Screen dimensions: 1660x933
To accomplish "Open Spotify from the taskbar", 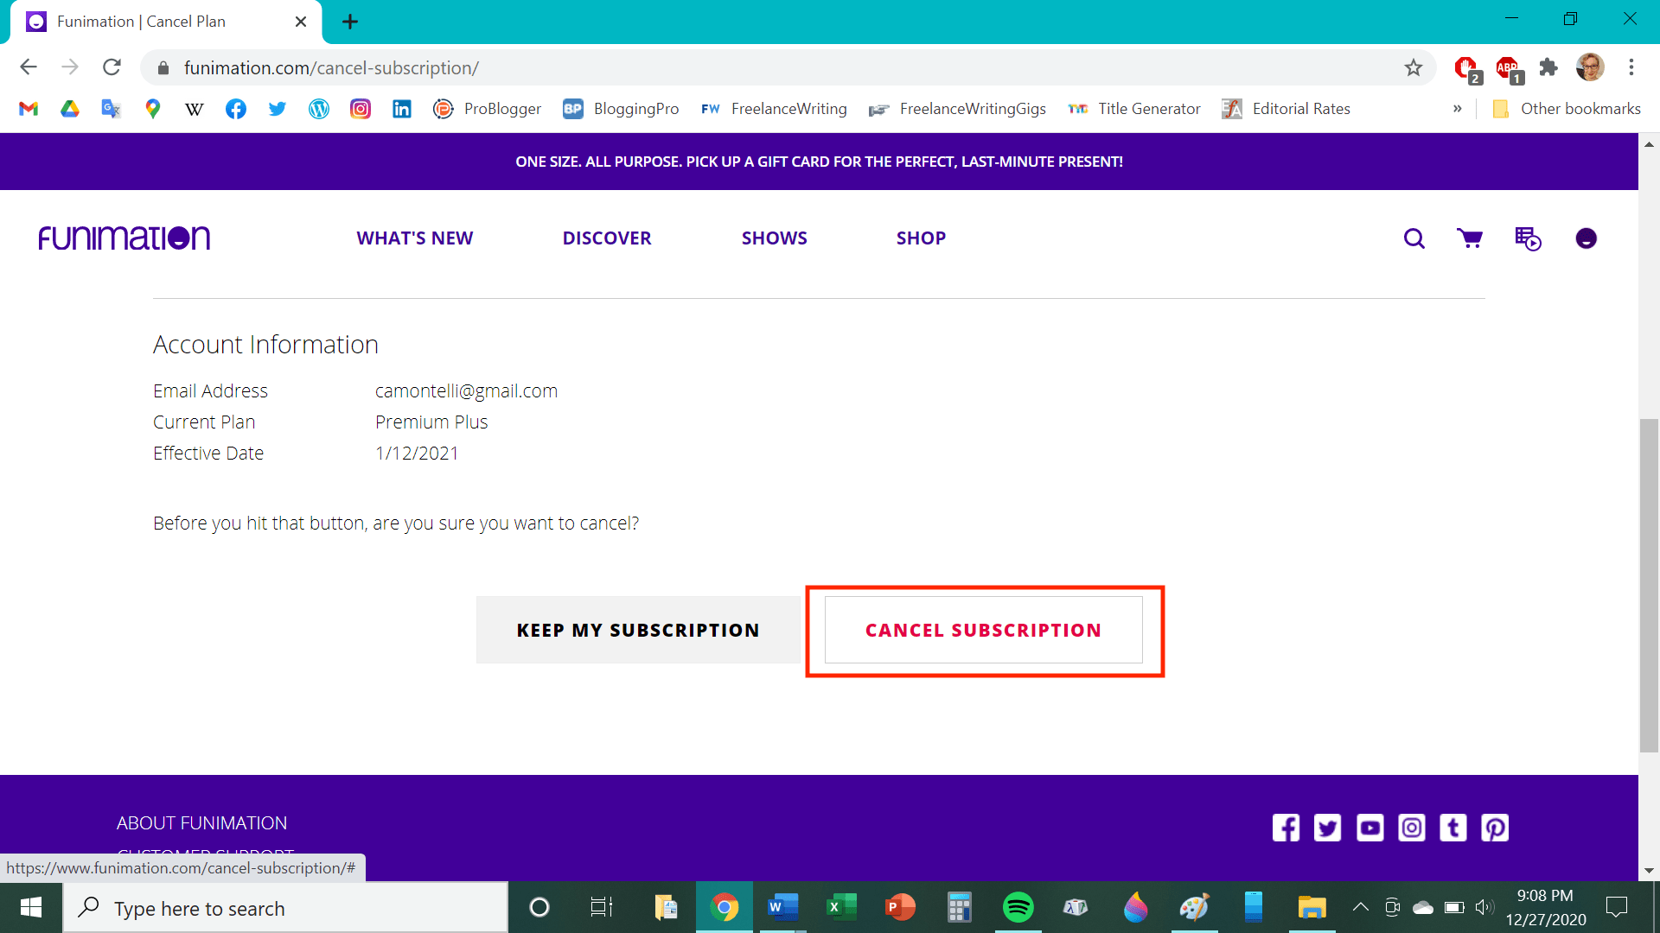I will pos(1018,907).
